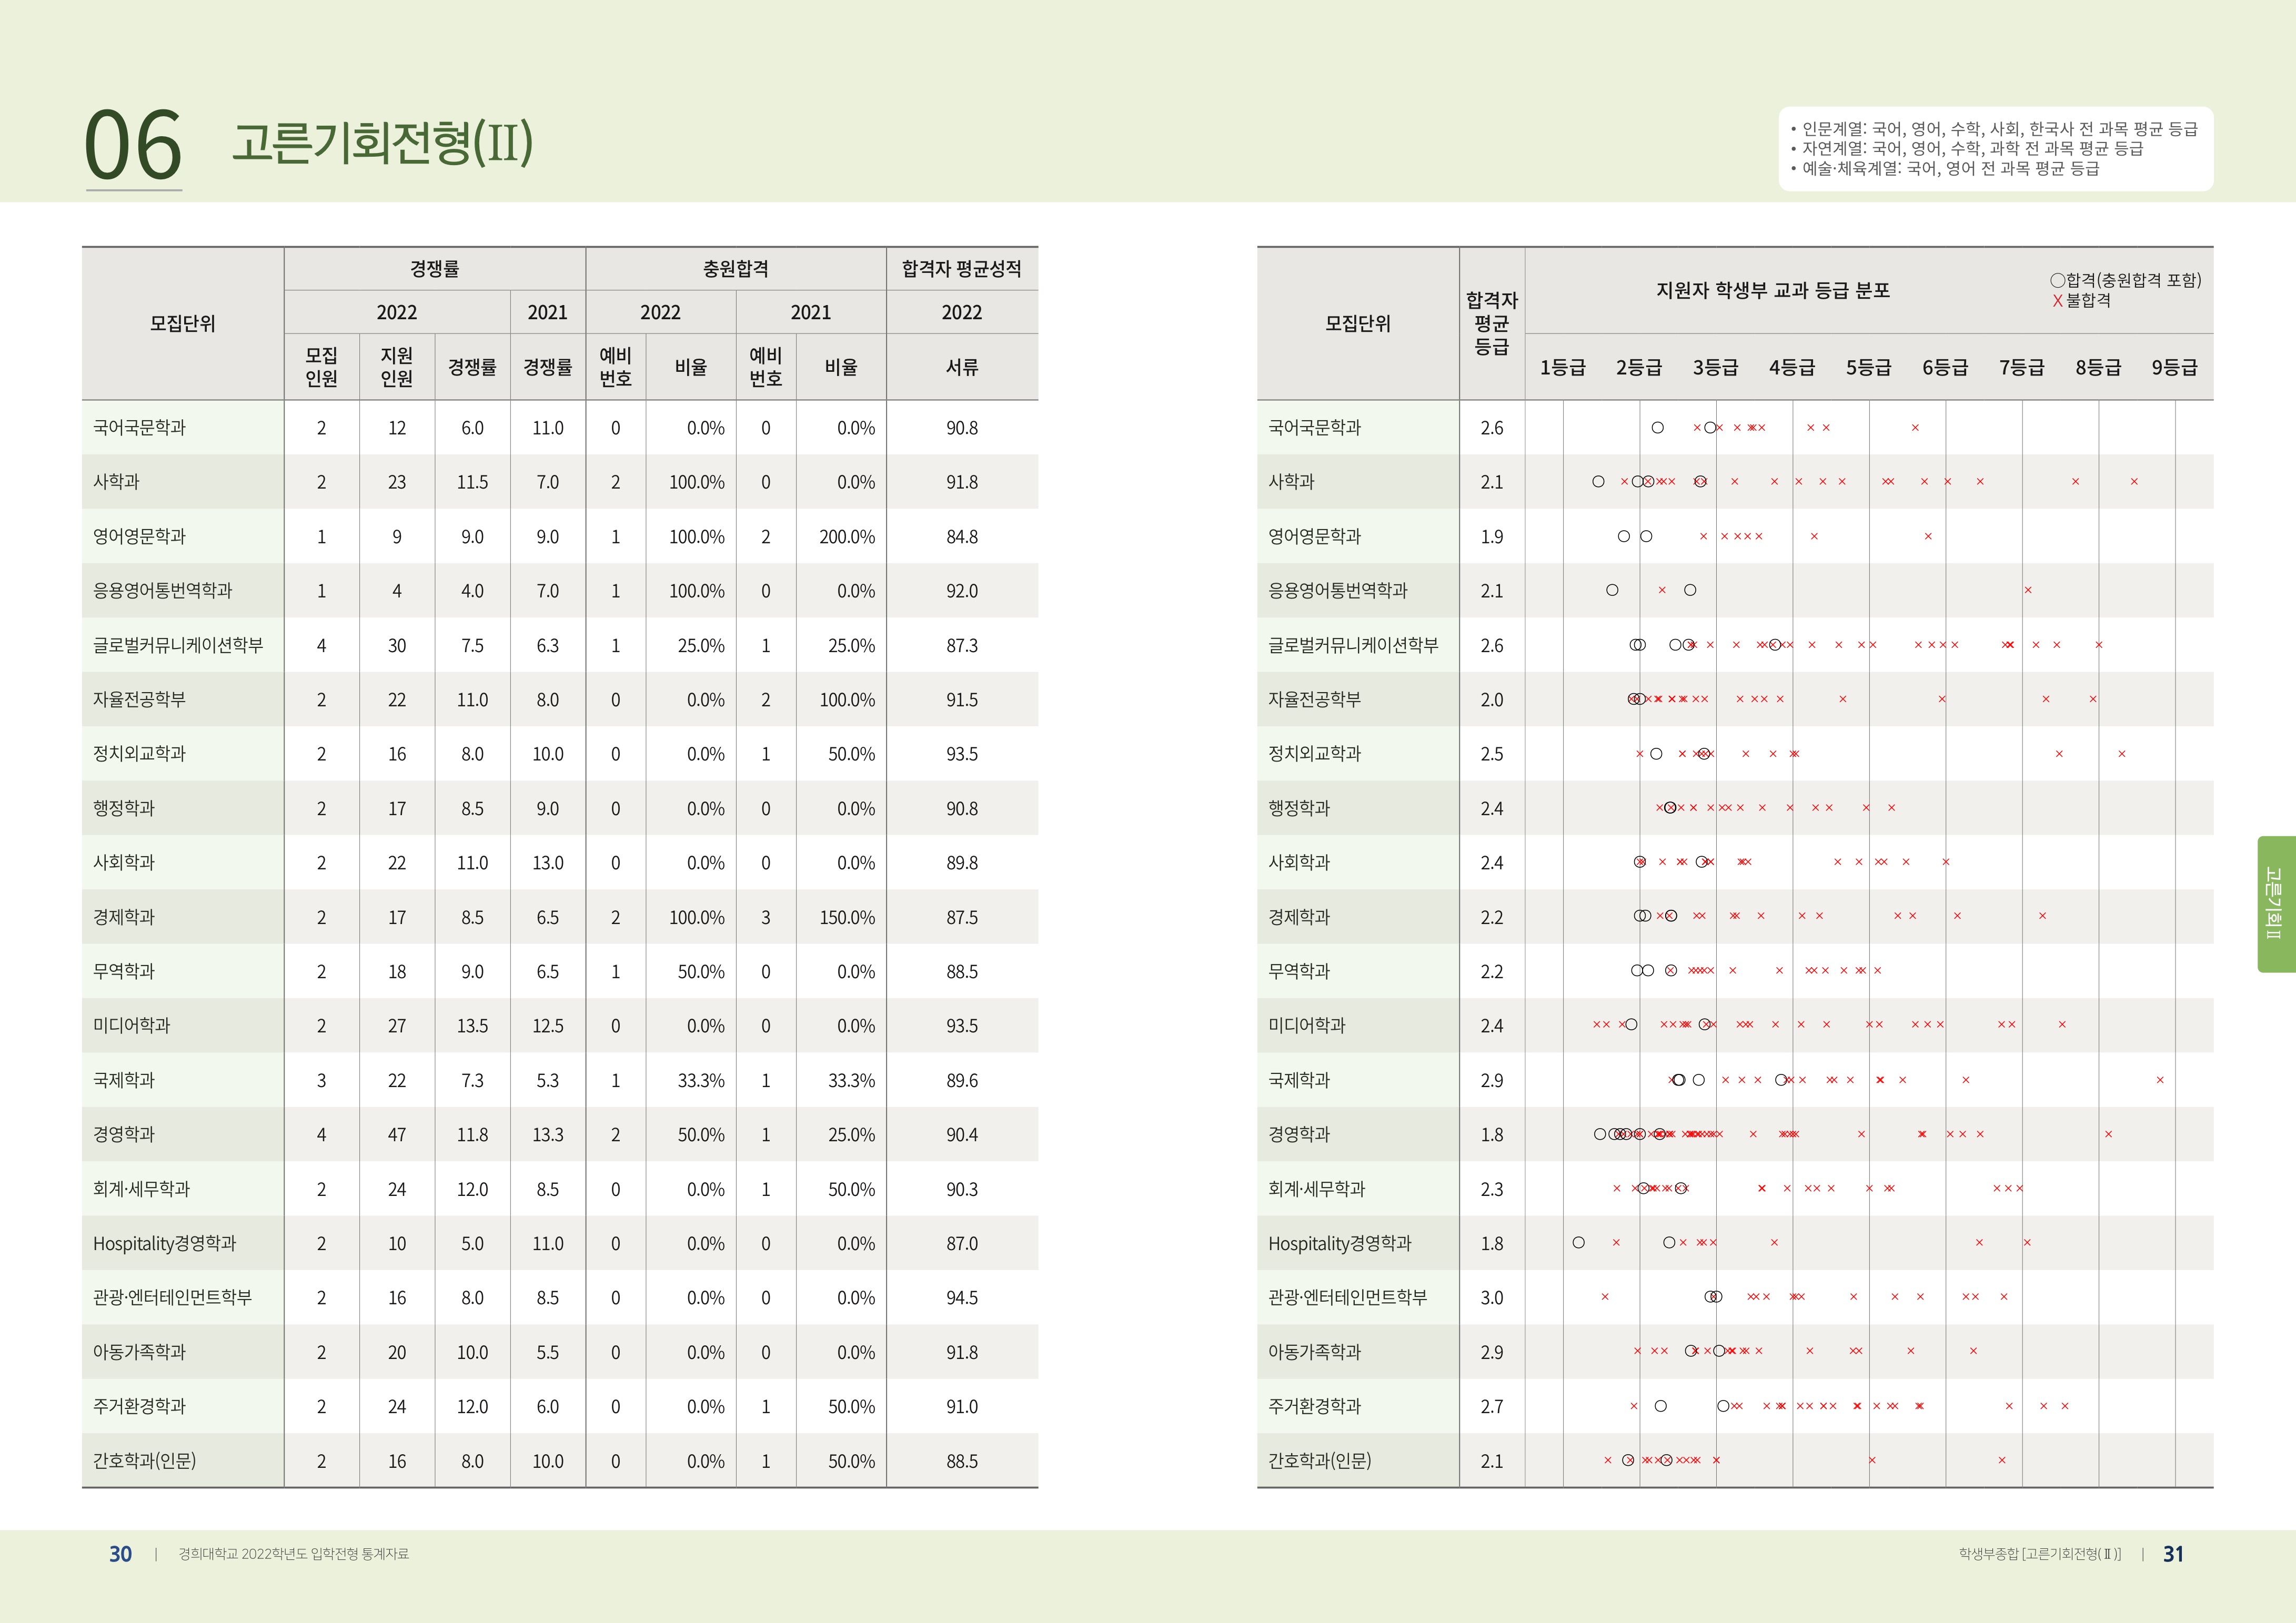Viewport: 2296px width, 1623px height.
Task: Click the 06 section number heading
Action: click(x=133, y=146)
